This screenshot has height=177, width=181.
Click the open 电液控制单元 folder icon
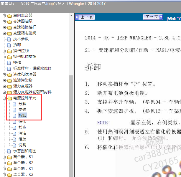coord(10,98)
